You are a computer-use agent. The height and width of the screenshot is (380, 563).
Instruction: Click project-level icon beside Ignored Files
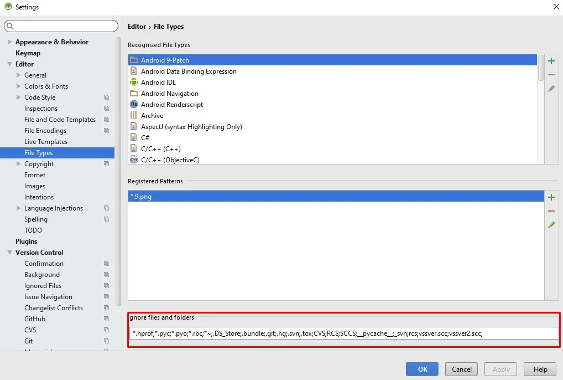pyautogui.click(x=106, y=285)
